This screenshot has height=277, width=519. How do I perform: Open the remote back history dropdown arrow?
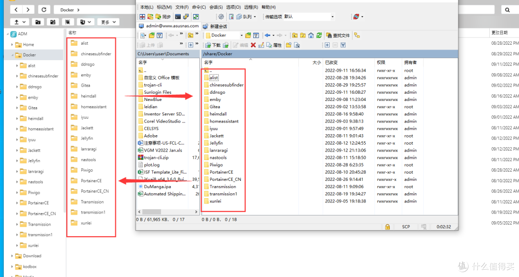click(x=273, y=35)
